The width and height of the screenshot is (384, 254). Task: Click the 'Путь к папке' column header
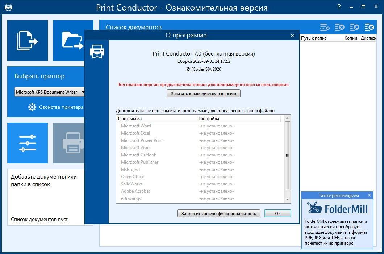pyautogui.click(x=322, y=38)
